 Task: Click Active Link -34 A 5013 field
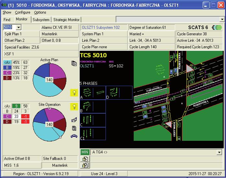(x=199, y=40)
